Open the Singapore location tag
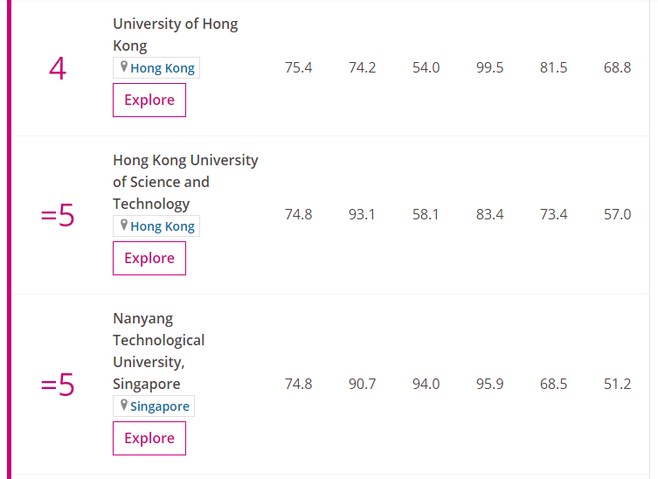Viewport: 658px width, 479px height. (160, 406)
